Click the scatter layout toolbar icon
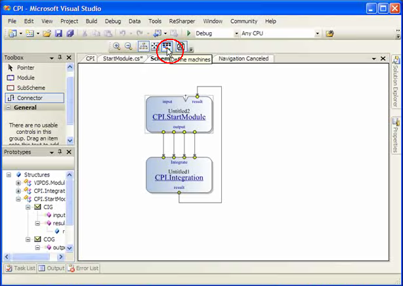This screenshot has height=286, width=403. [155, 47]
